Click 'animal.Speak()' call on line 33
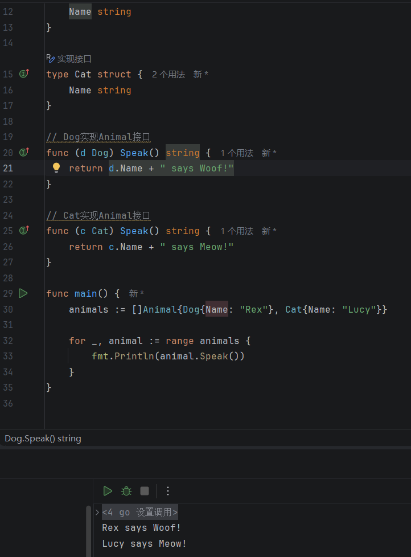411x557 pixels. [x=199, y=357]
